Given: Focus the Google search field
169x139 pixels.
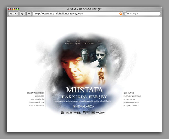Looking at the screenshot, I should pos(143,14).
